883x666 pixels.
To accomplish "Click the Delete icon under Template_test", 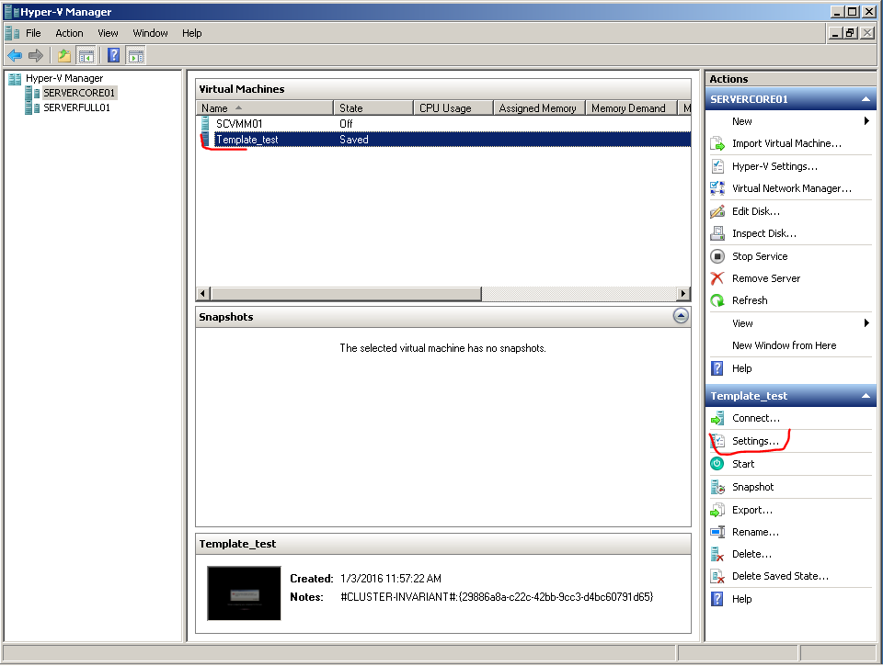I will 717,555.
